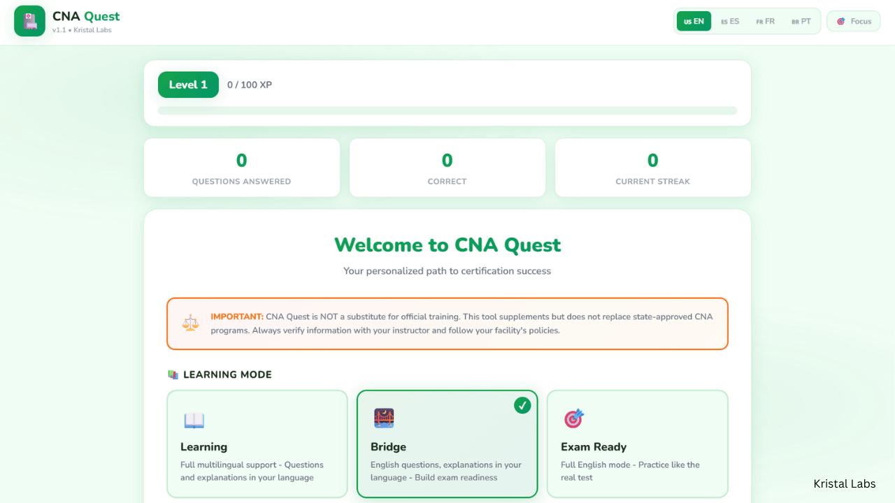Image resolution: width=895 pixels, height=503 pixels.
Task: Select the Bridge mode option
Action: point(447,444)
